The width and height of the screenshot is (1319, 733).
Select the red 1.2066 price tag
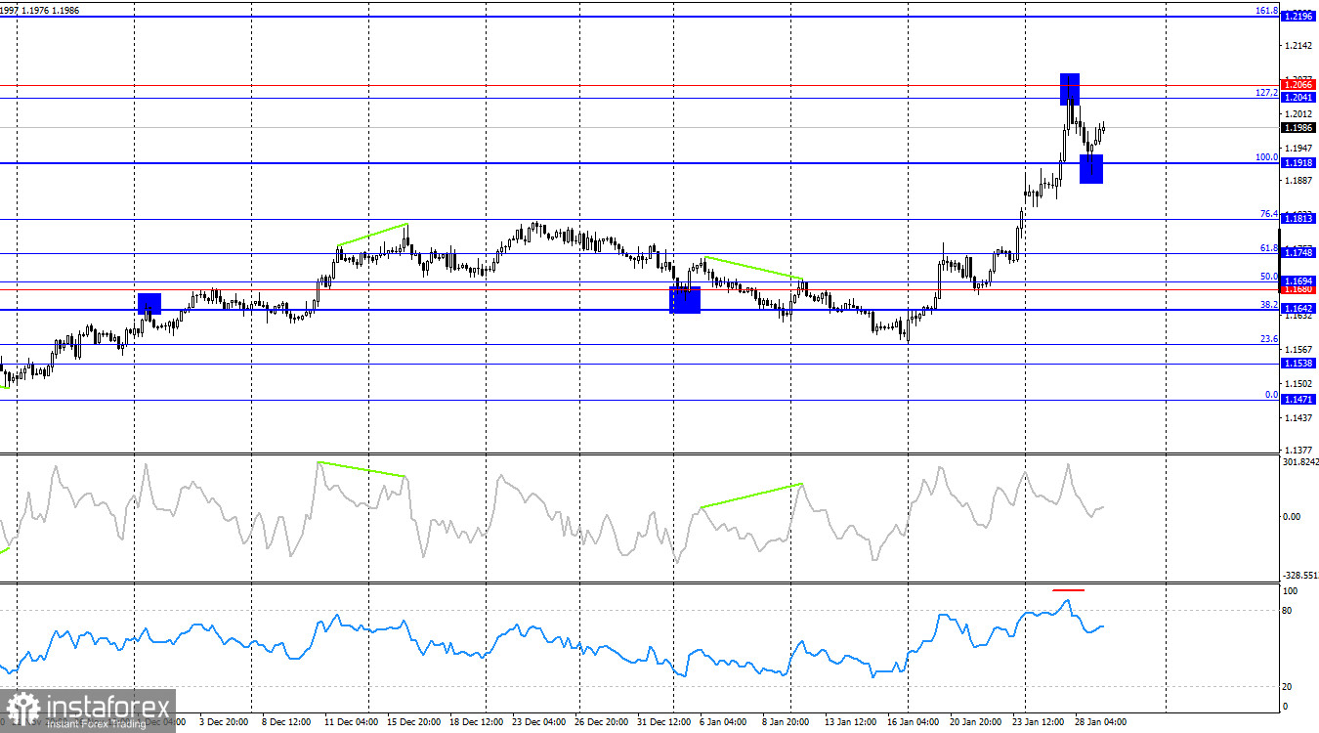(x=1299, y=85)
